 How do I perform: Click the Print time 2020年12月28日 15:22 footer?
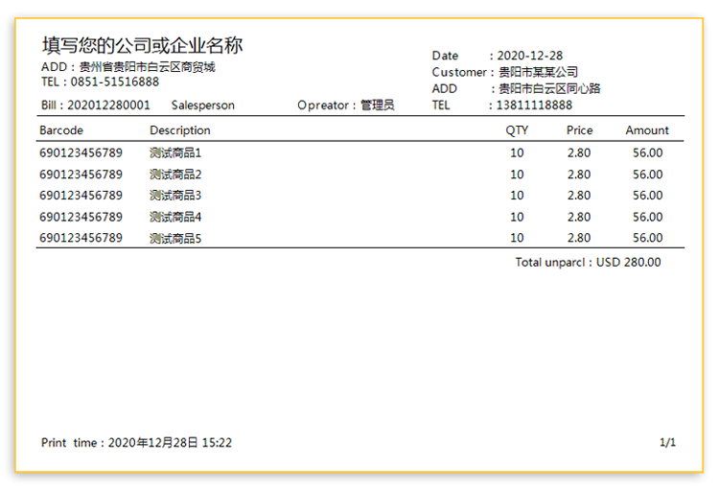pyautogui.click(x=137, y=443)
